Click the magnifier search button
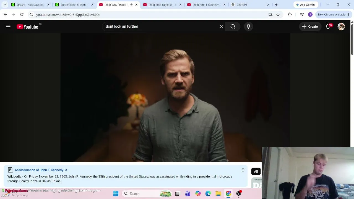354x199 pixels. coord(233,27)
